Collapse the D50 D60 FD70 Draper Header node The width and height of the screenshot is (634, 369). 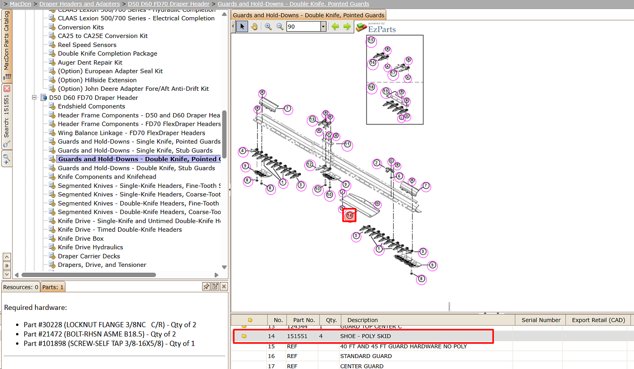tap(35, 98)
